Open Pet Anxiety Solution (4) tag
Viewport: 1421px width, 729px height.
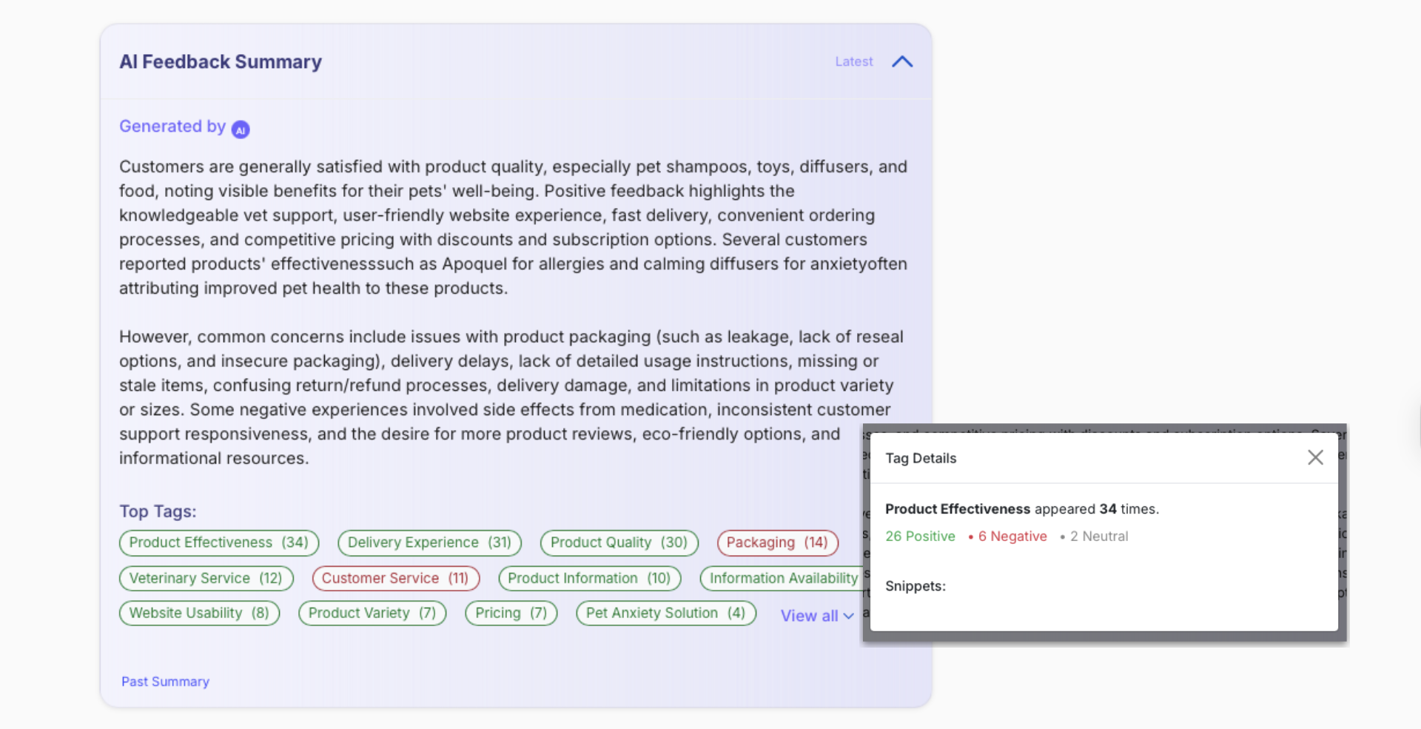tap(665, 613)
